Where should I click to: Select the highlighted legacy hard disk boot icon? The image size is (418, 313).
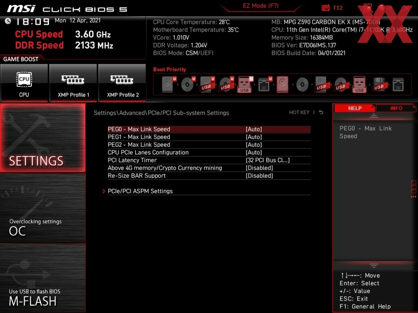(x=282, y=84)
